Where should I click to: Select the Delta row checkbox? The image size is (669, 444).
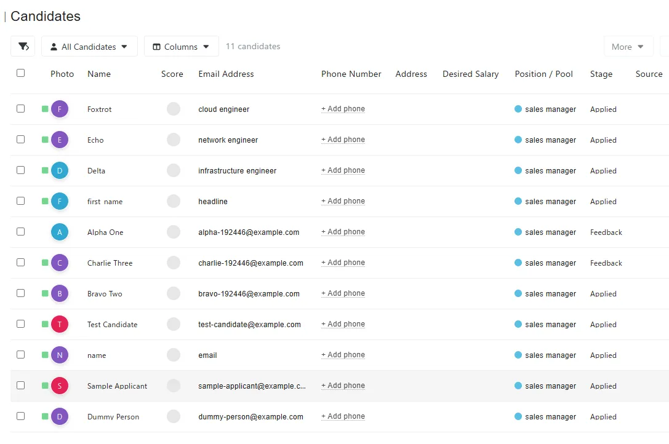click(20, 170)
